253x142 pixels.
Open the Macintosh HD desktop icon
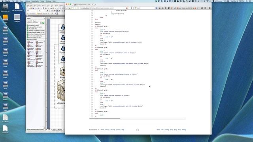click(x=5, y=8)
